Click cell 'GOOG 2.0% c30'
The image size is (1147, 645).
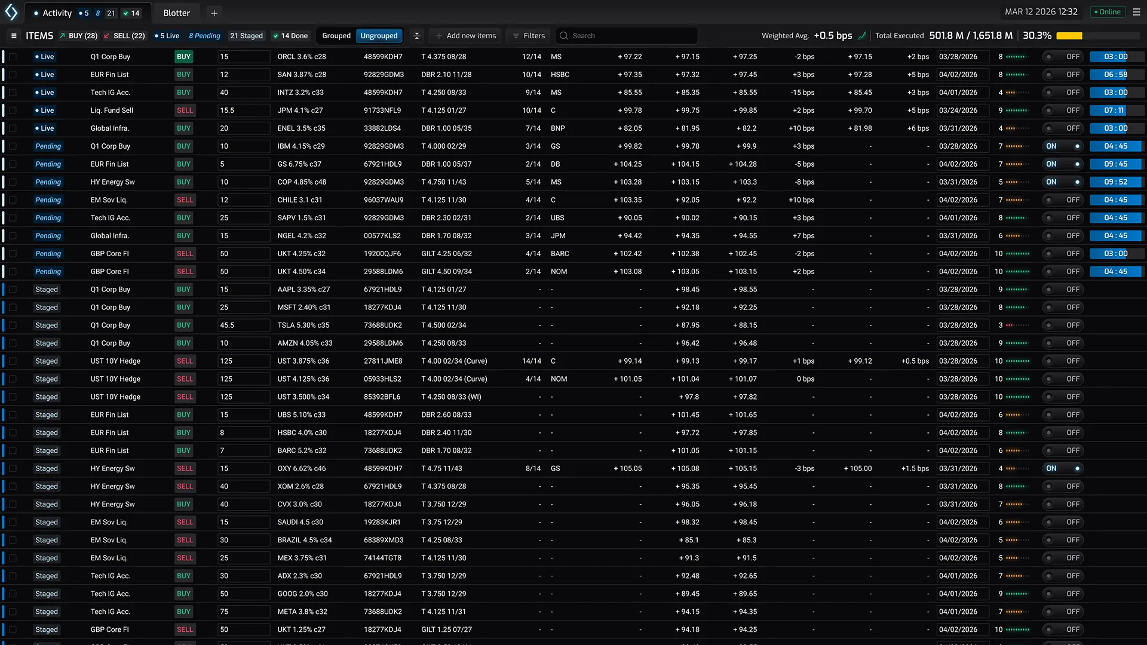(x=302, y=594)
